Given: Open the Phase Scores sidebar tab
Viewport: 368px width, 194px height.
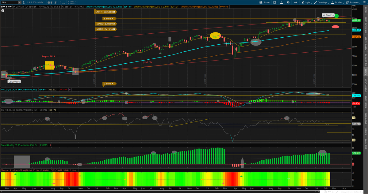Looking at the screenshot, I should pyautogui.click(x=366, y=102).
